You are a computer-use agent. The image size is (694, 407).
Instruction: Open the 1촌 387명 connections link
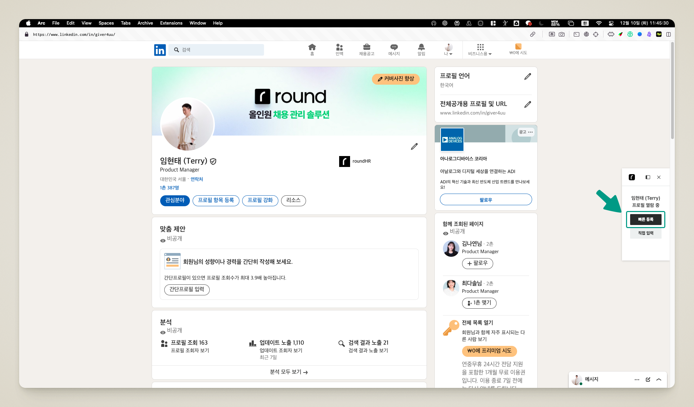pyautogui.click(x=169, y=188)
